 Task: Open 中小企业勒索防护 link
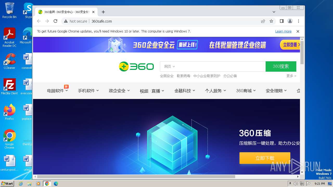click(x=207, y=76)
